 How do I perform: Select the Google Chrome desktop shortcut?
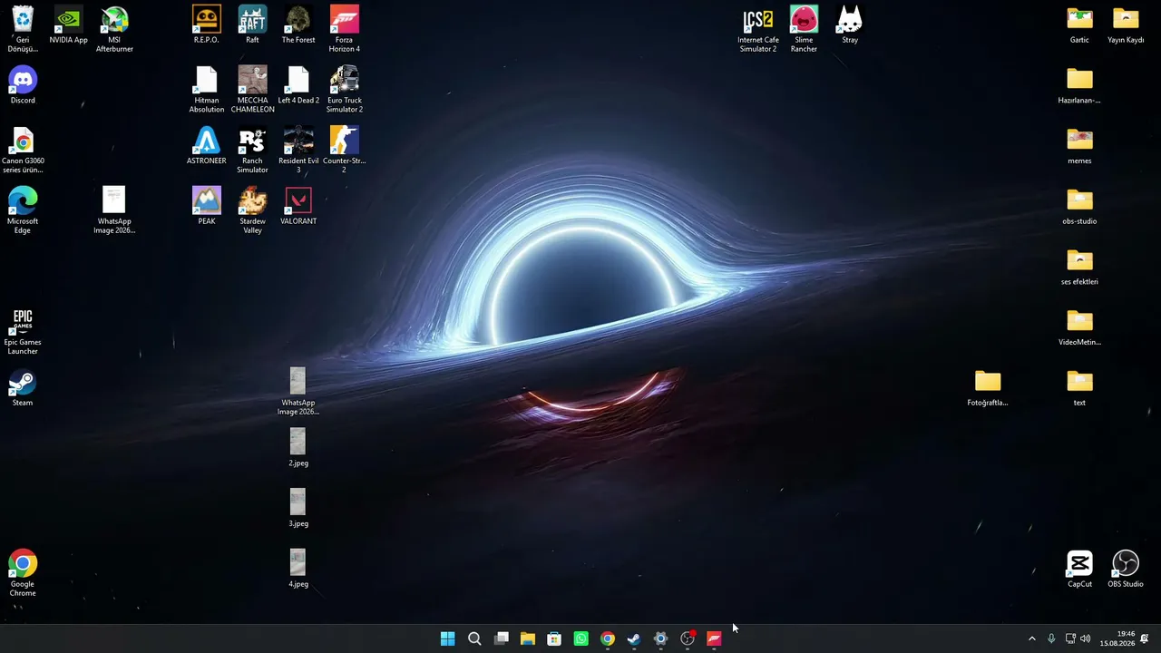tap(23, 573)
